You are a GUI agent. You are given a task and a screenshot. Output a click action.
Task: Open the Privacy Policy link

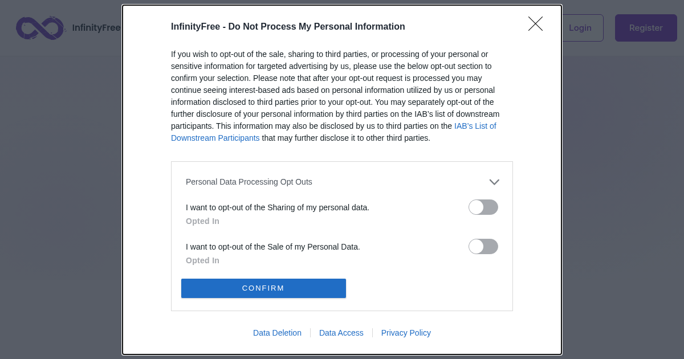tap(406, 333)
